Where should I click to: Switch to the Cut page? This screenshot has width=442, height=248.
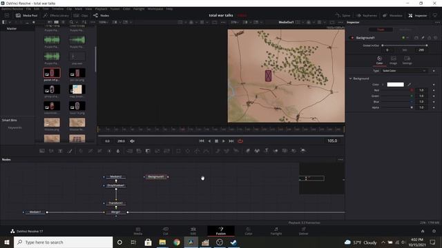[x=166, y=231]
